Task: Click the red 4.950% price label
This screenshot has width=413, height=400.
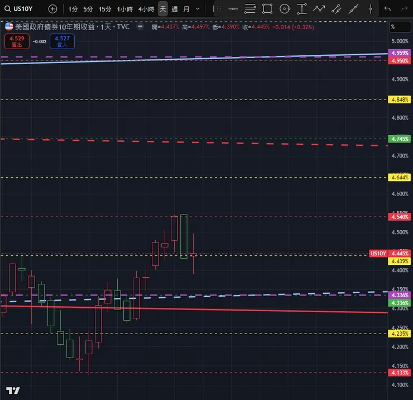Action: [x=399, y=61]
